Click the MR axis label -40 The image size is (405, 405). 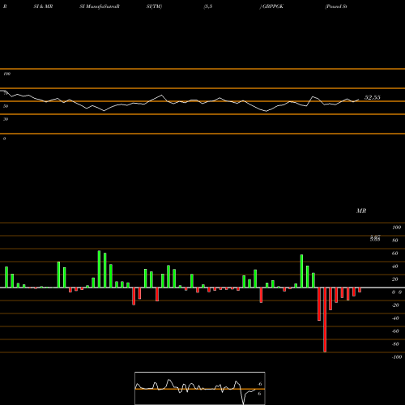[x=395, y=318]
